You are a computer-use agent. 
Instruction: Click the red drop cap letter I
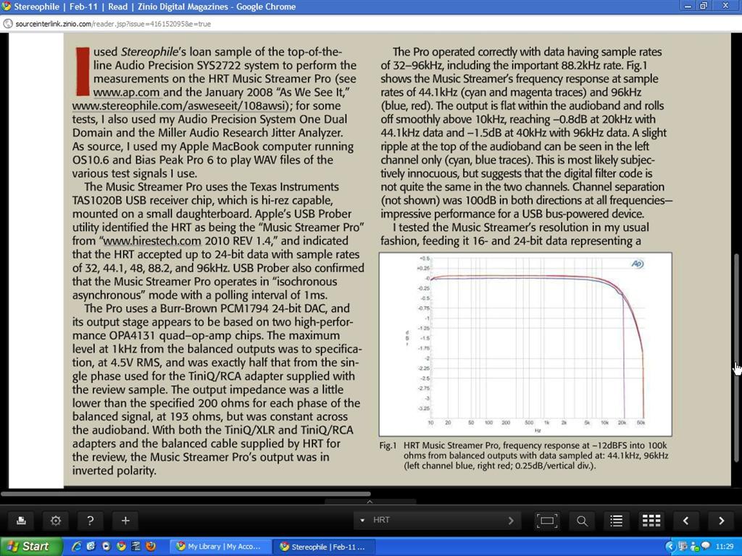83,72
